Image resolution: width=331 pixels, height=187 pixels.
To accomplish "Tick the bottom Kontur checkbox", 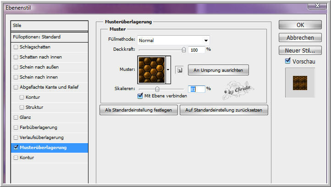I will (16, 158).
